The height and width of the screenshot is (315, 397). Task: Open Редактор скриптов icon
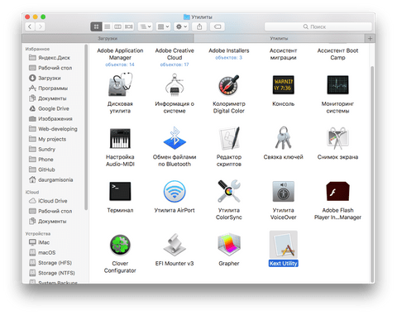point(228,138)
